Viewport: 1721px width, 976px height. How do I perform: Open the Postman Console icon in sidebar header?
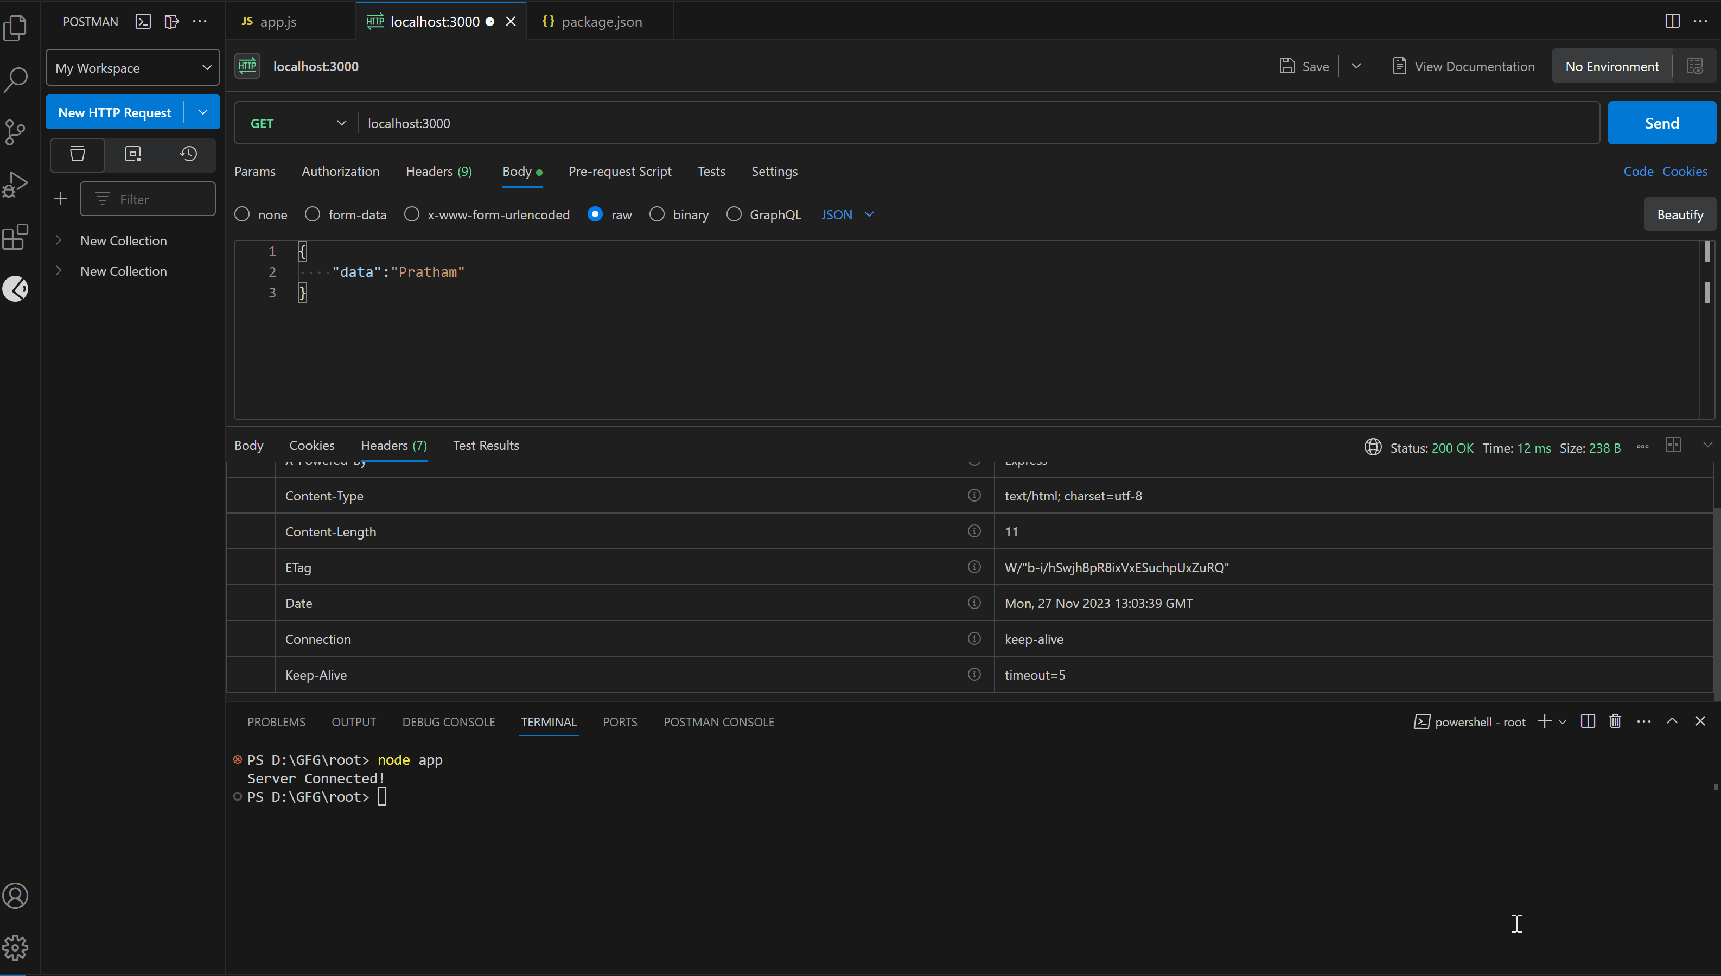pos(143,22)
